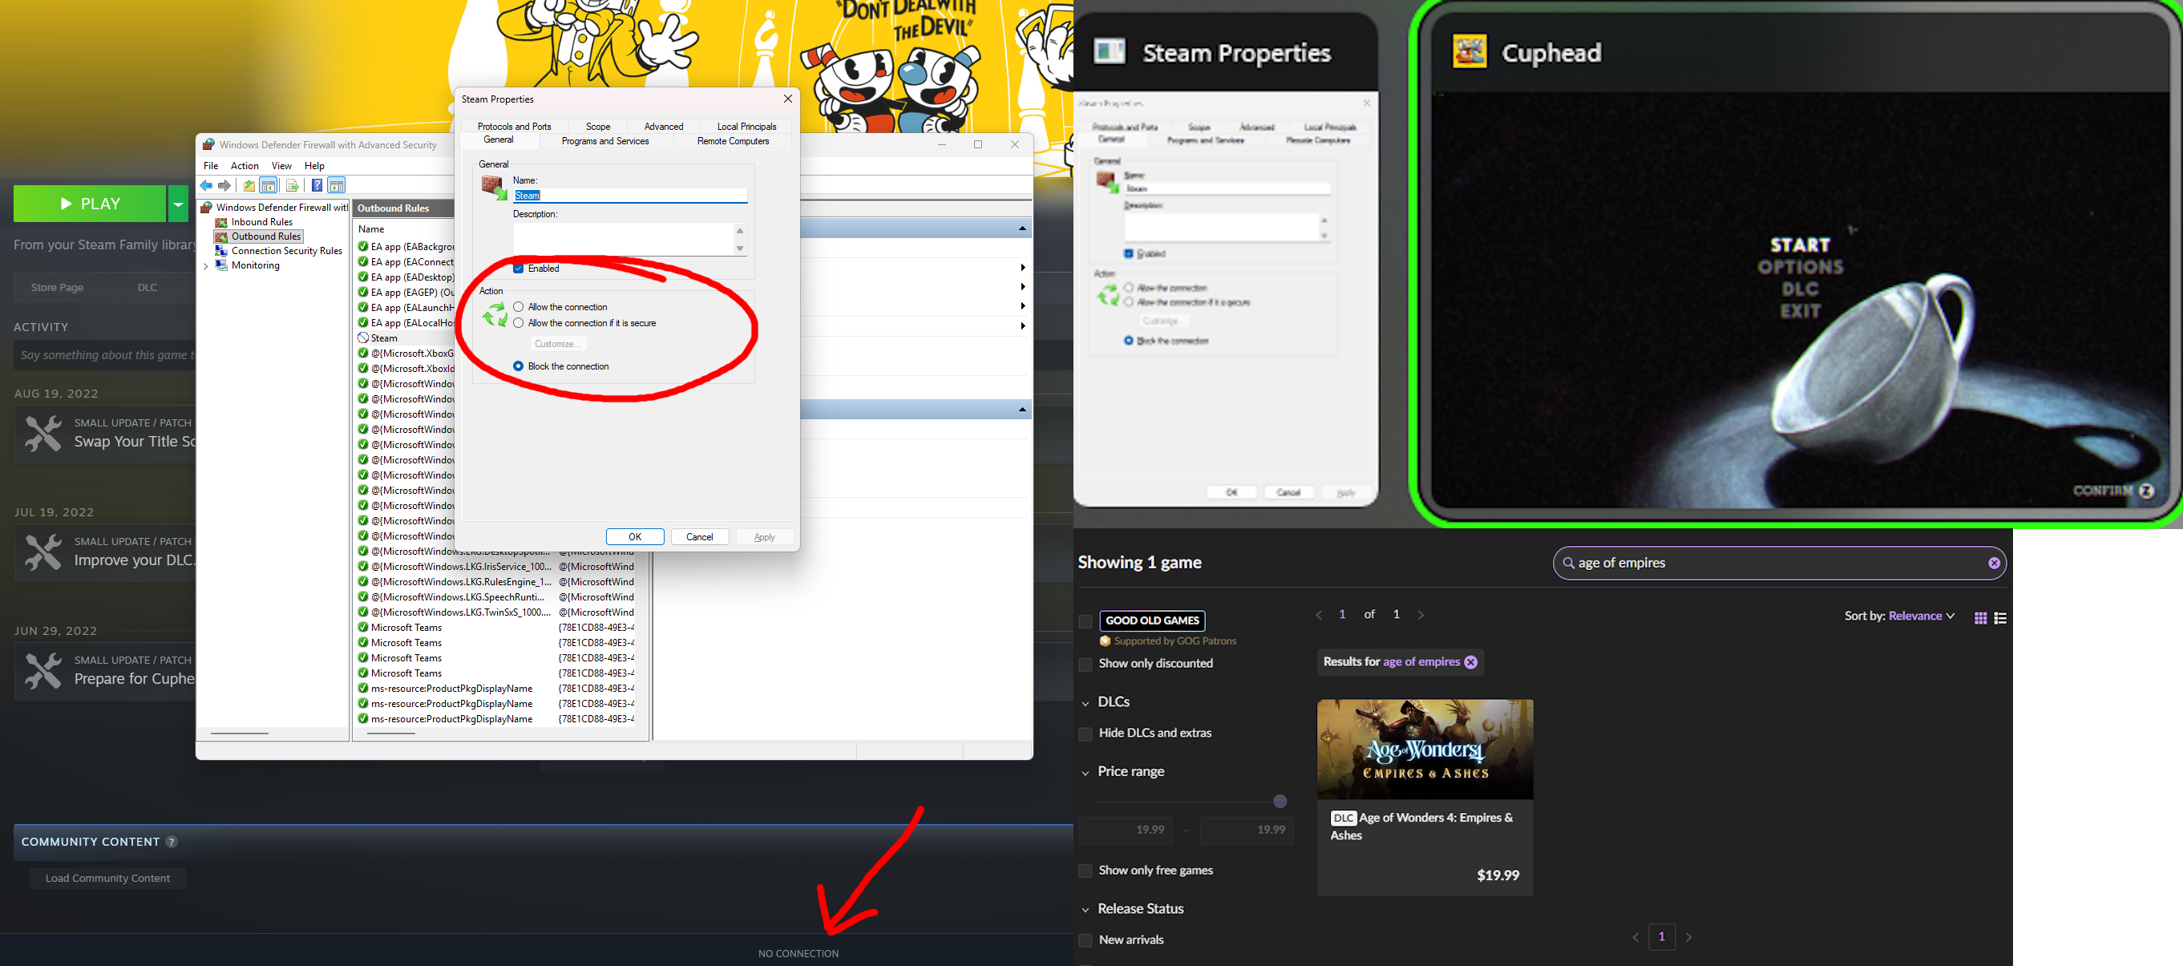Click the blocked icon of Steam outbound rule

point(362,338)
